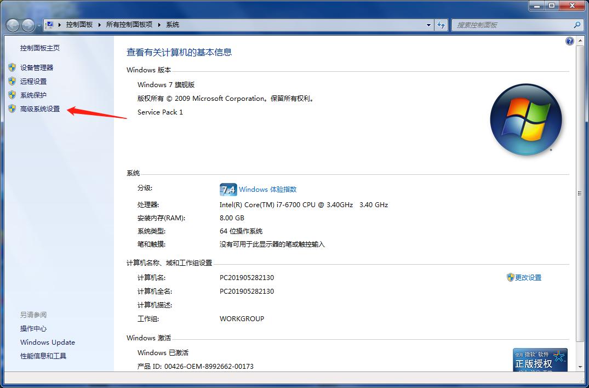Click the shield icon next to 更改设置
This screenshot has width=589, height=388.
pyautogui.click(x=510, y=277)
